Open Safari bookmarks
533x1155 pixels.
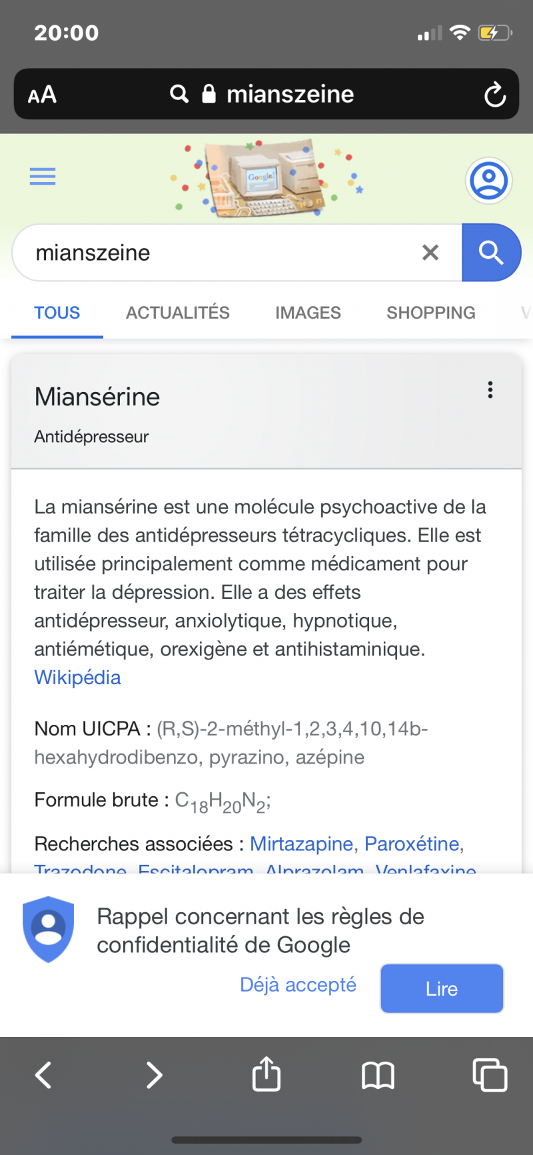[x=378, y=1075]
